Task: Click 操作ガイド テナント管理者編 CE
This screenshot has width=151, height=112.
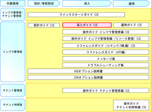Action: (106, 91)
